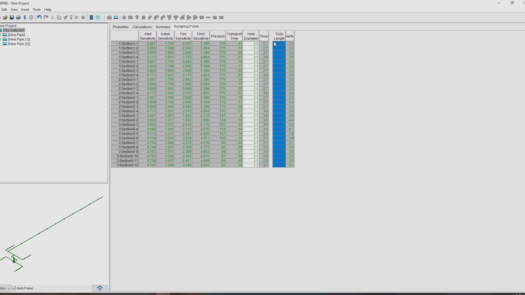Viewport: 525px width, 295px height.
Task: Click the Tube Length column header
Action: [279, 36]
